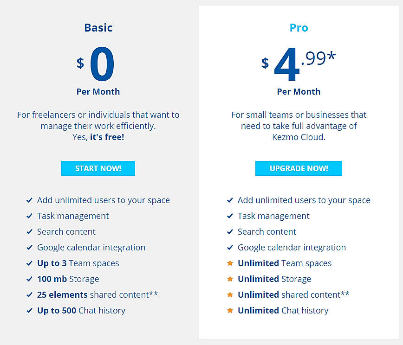Select the Basic plan heading
This screenshot has width=403, height=345.
pos(98,27)
